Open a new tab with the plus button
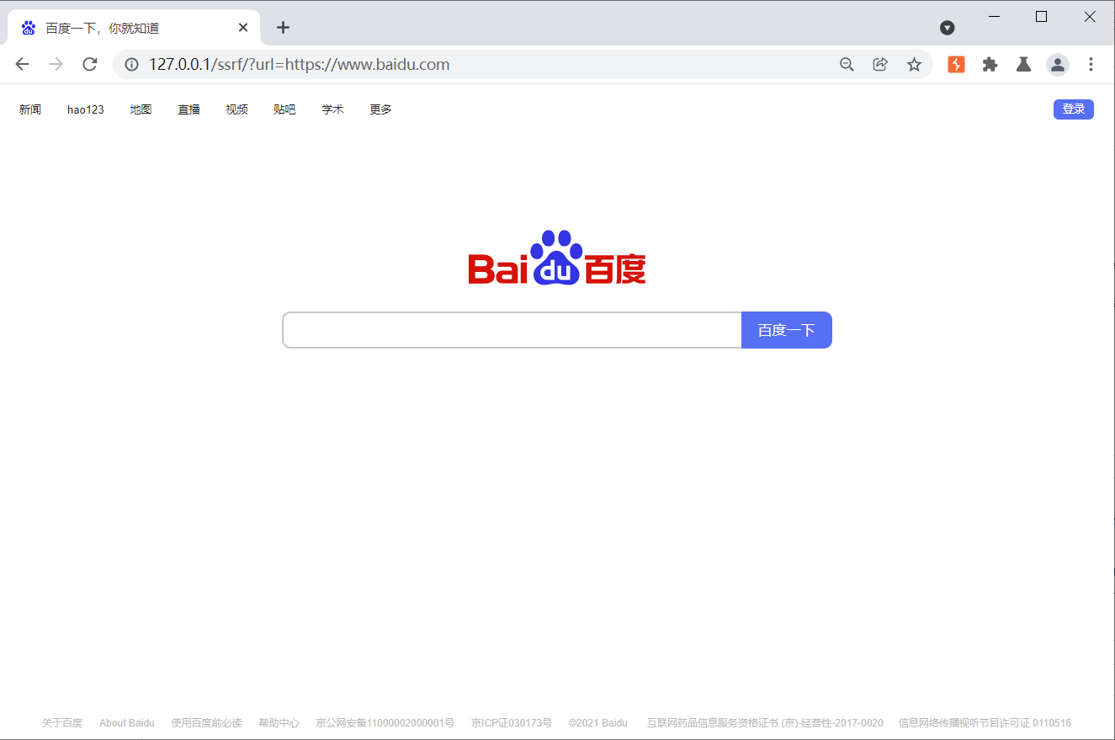The height and width of the screenshot is (740, 1115). tap(283, 27)
